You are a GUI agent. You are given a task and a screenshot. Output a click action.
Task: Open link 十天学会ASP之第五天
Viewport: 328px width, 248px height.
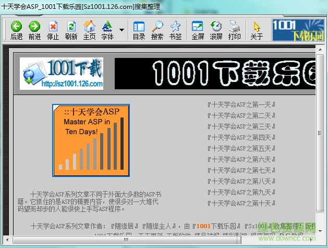[241, 148]
